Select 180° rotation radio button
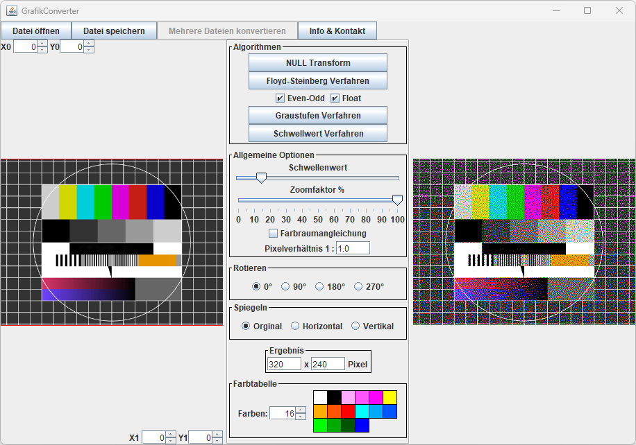Screen dimensions: 636x445 pyautogui.click(x=319, y=286)
